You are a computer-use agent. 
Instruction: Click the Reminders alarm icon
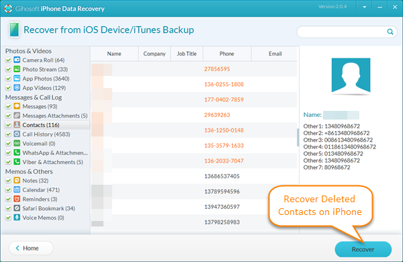tap(17, 199)
